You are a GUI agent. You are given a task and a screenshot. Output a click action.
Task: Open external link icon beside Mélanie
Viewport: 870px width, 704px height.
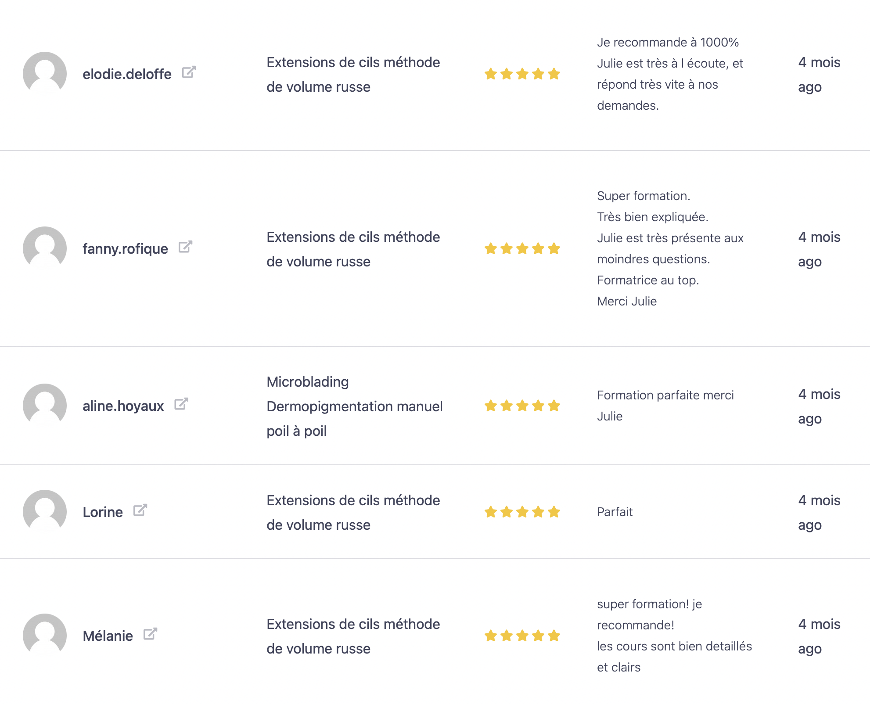click(150, 634)
